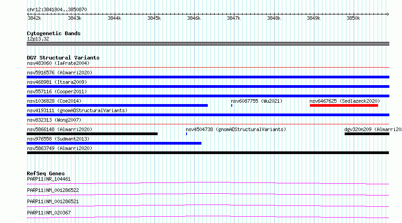Click the 3845k ruler tick label

pyautogui.click(x=154, y=18)
